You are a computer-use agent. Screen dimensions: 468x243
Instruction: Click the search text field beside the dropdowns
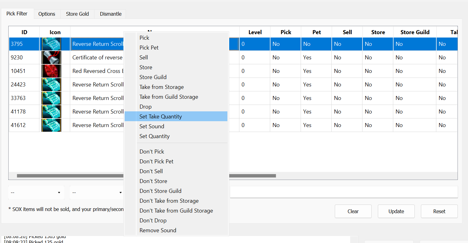pos(344,192)
